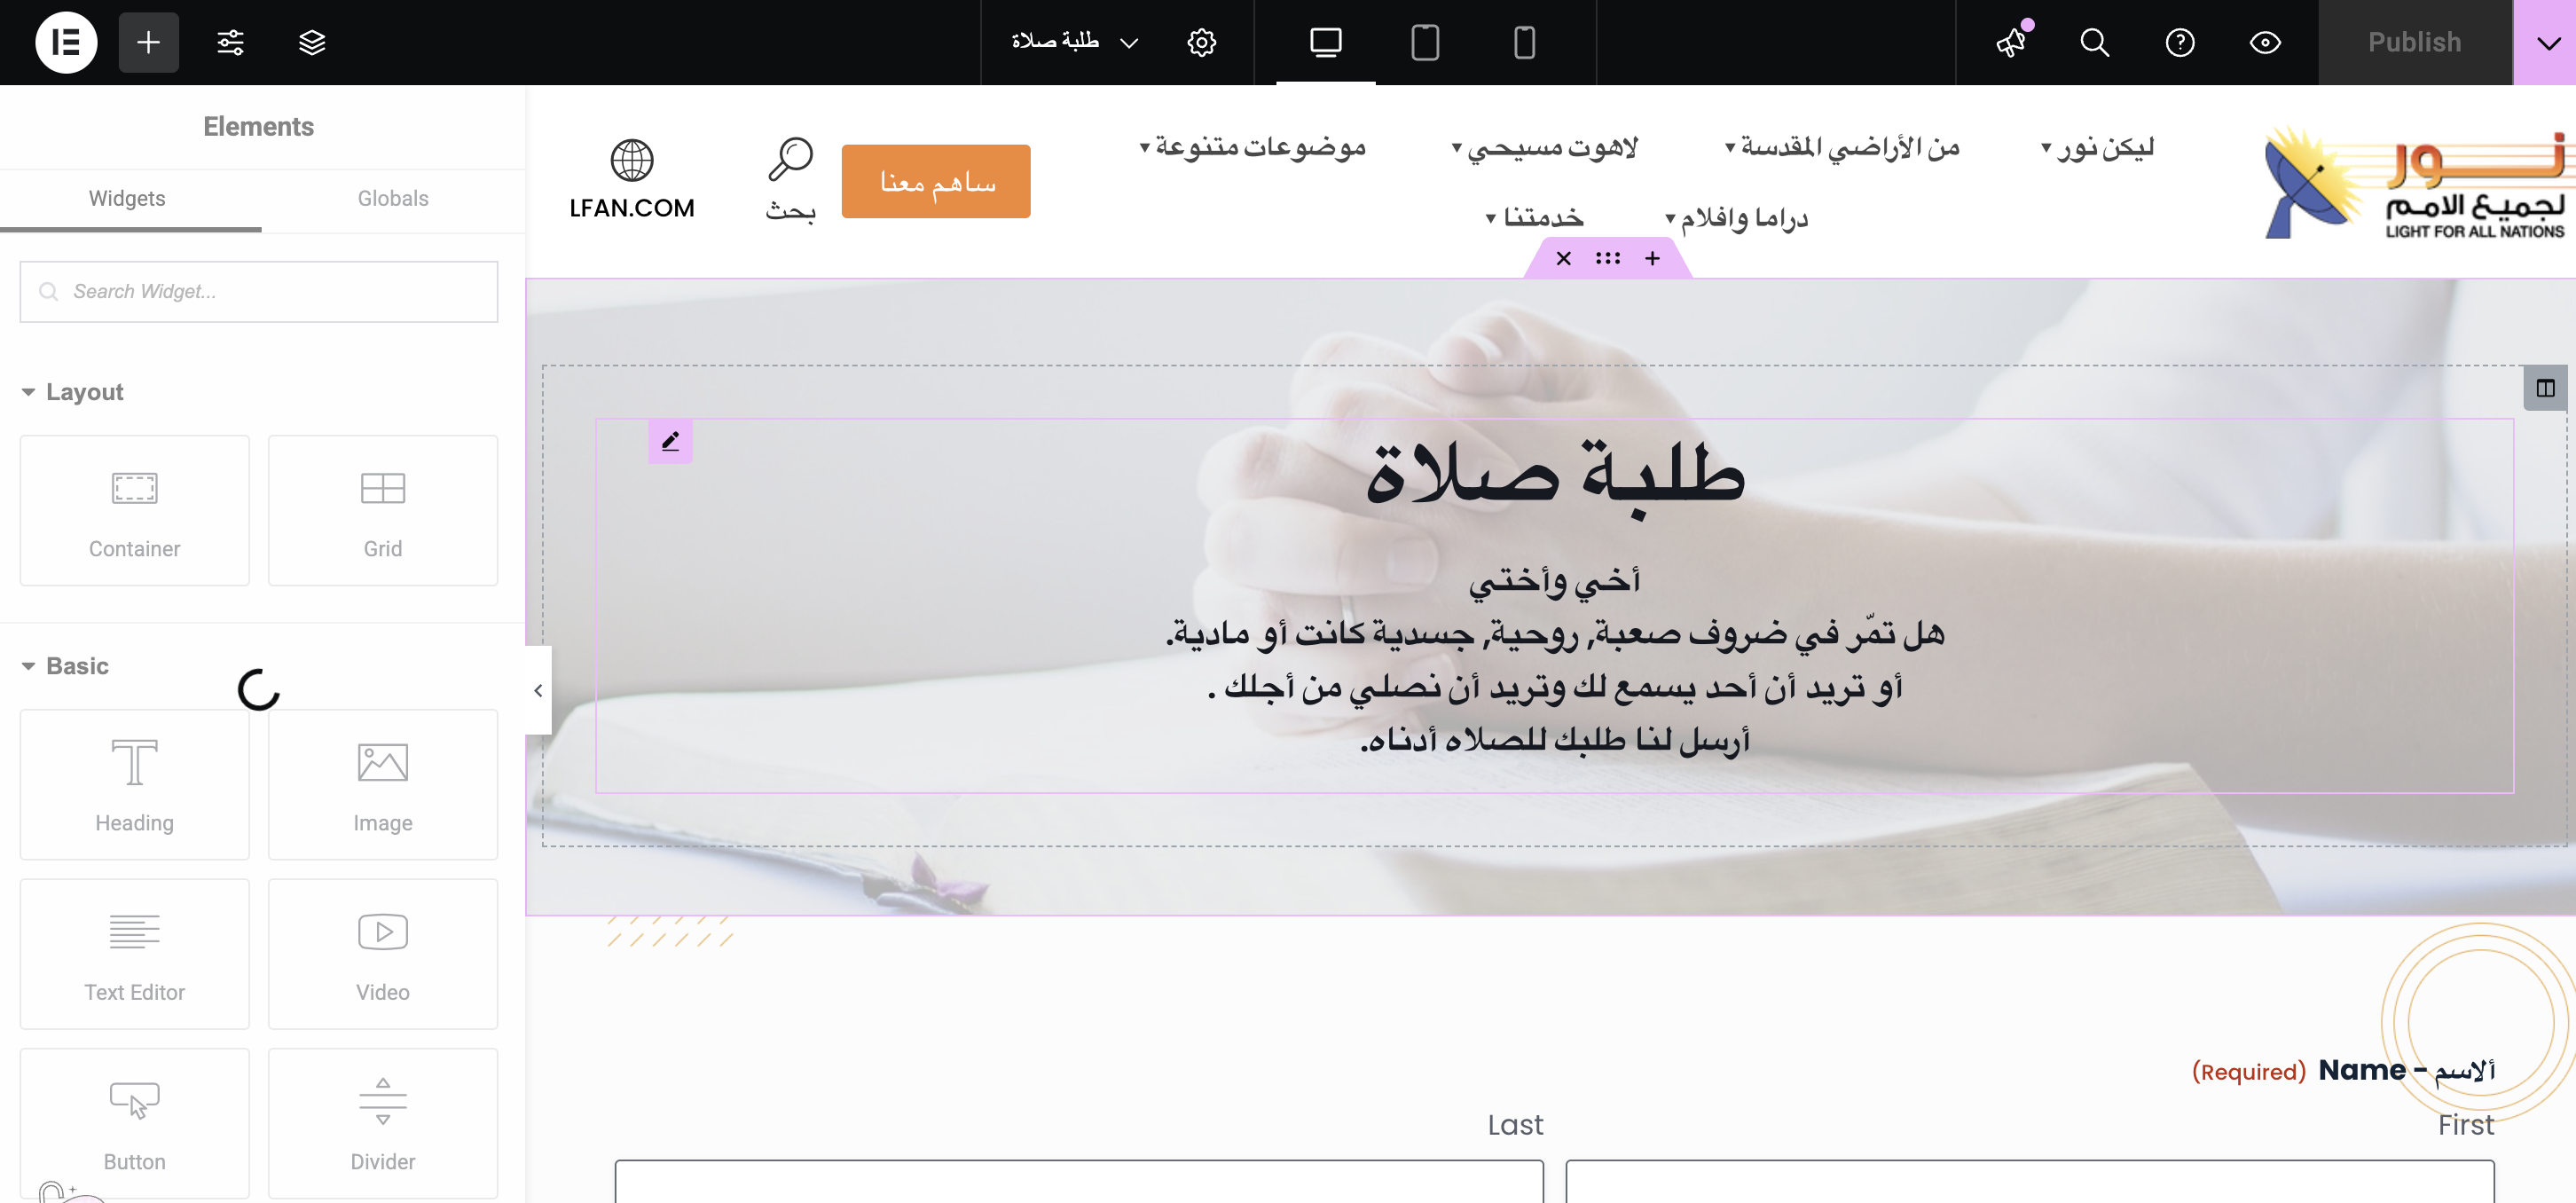Click the Elementor logo icon
2576x1203 pixels.
click(66, 42)
